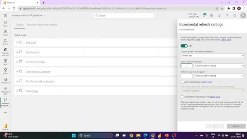
Task: Open the app launcher grid icon
Action: click(5, 15)
